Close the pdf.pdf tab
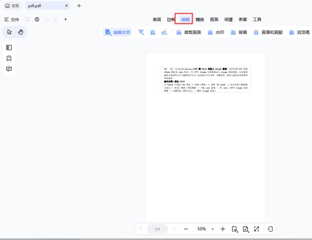The width and height of the screenshot is (312, 240). click(x=67, y=6)
